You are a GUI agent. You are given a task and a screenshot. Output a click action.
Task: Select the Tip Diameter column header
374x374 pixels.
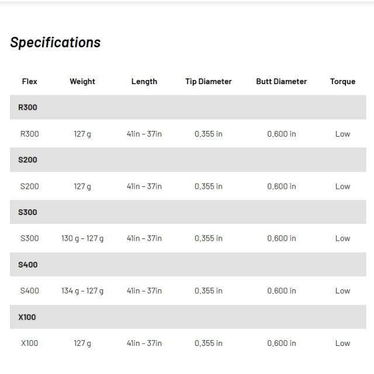tap(209, 81)
